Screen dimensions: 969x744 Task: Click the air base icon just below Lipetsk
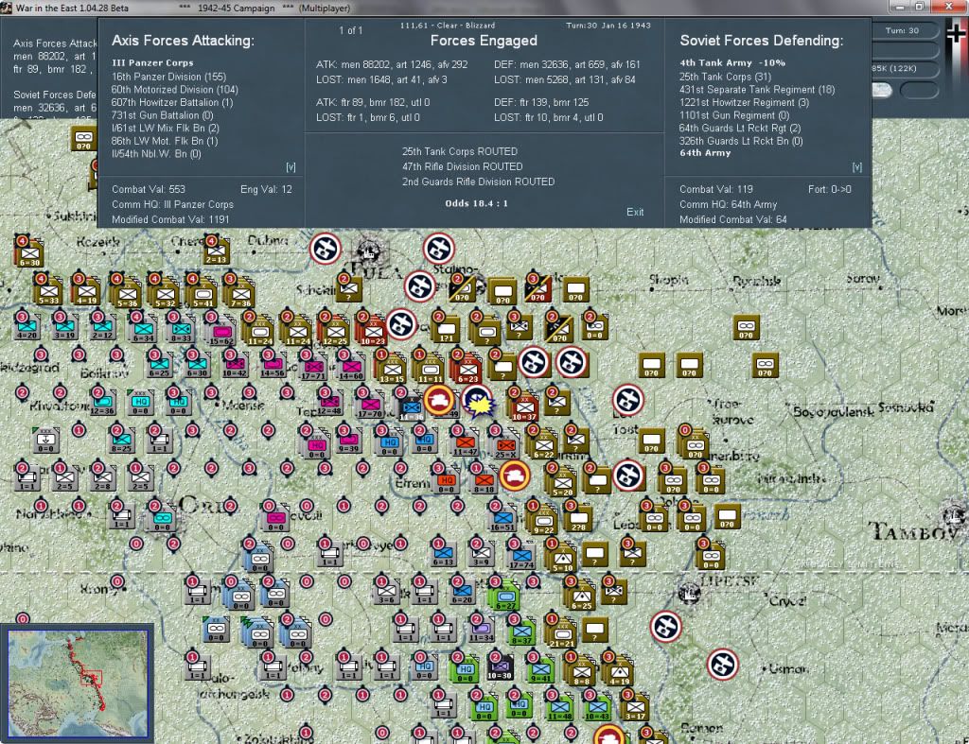click(x=666, y=627)
